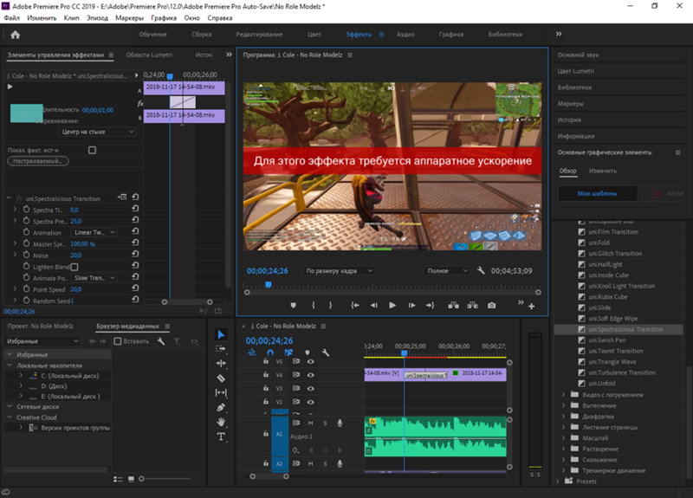Open timeline display settings wrench

[x=326, y=352]
